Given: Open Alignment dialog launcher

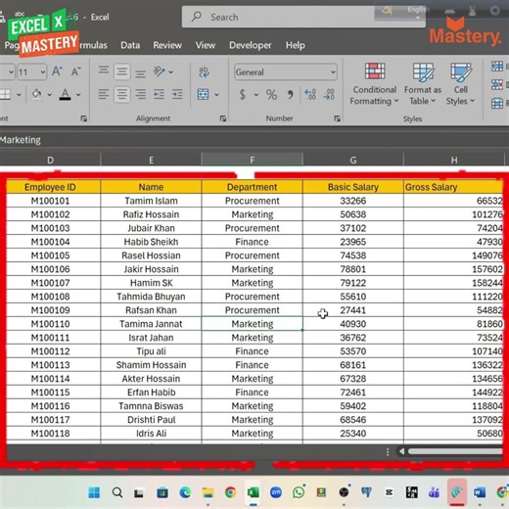Looking at the screenshot, I should [x=223, y=118].
